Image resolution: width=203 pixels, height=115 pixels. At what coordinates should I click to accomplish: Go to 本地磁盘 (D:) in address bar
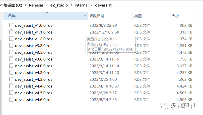click(11, 5)
